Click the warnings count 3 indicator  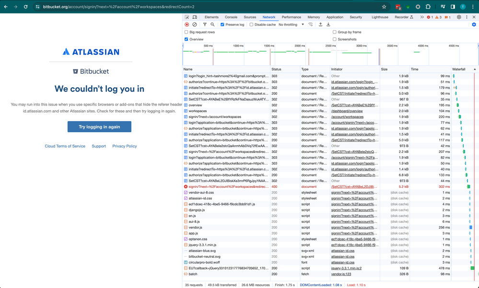pyautogui.click(x=438, y=17)
